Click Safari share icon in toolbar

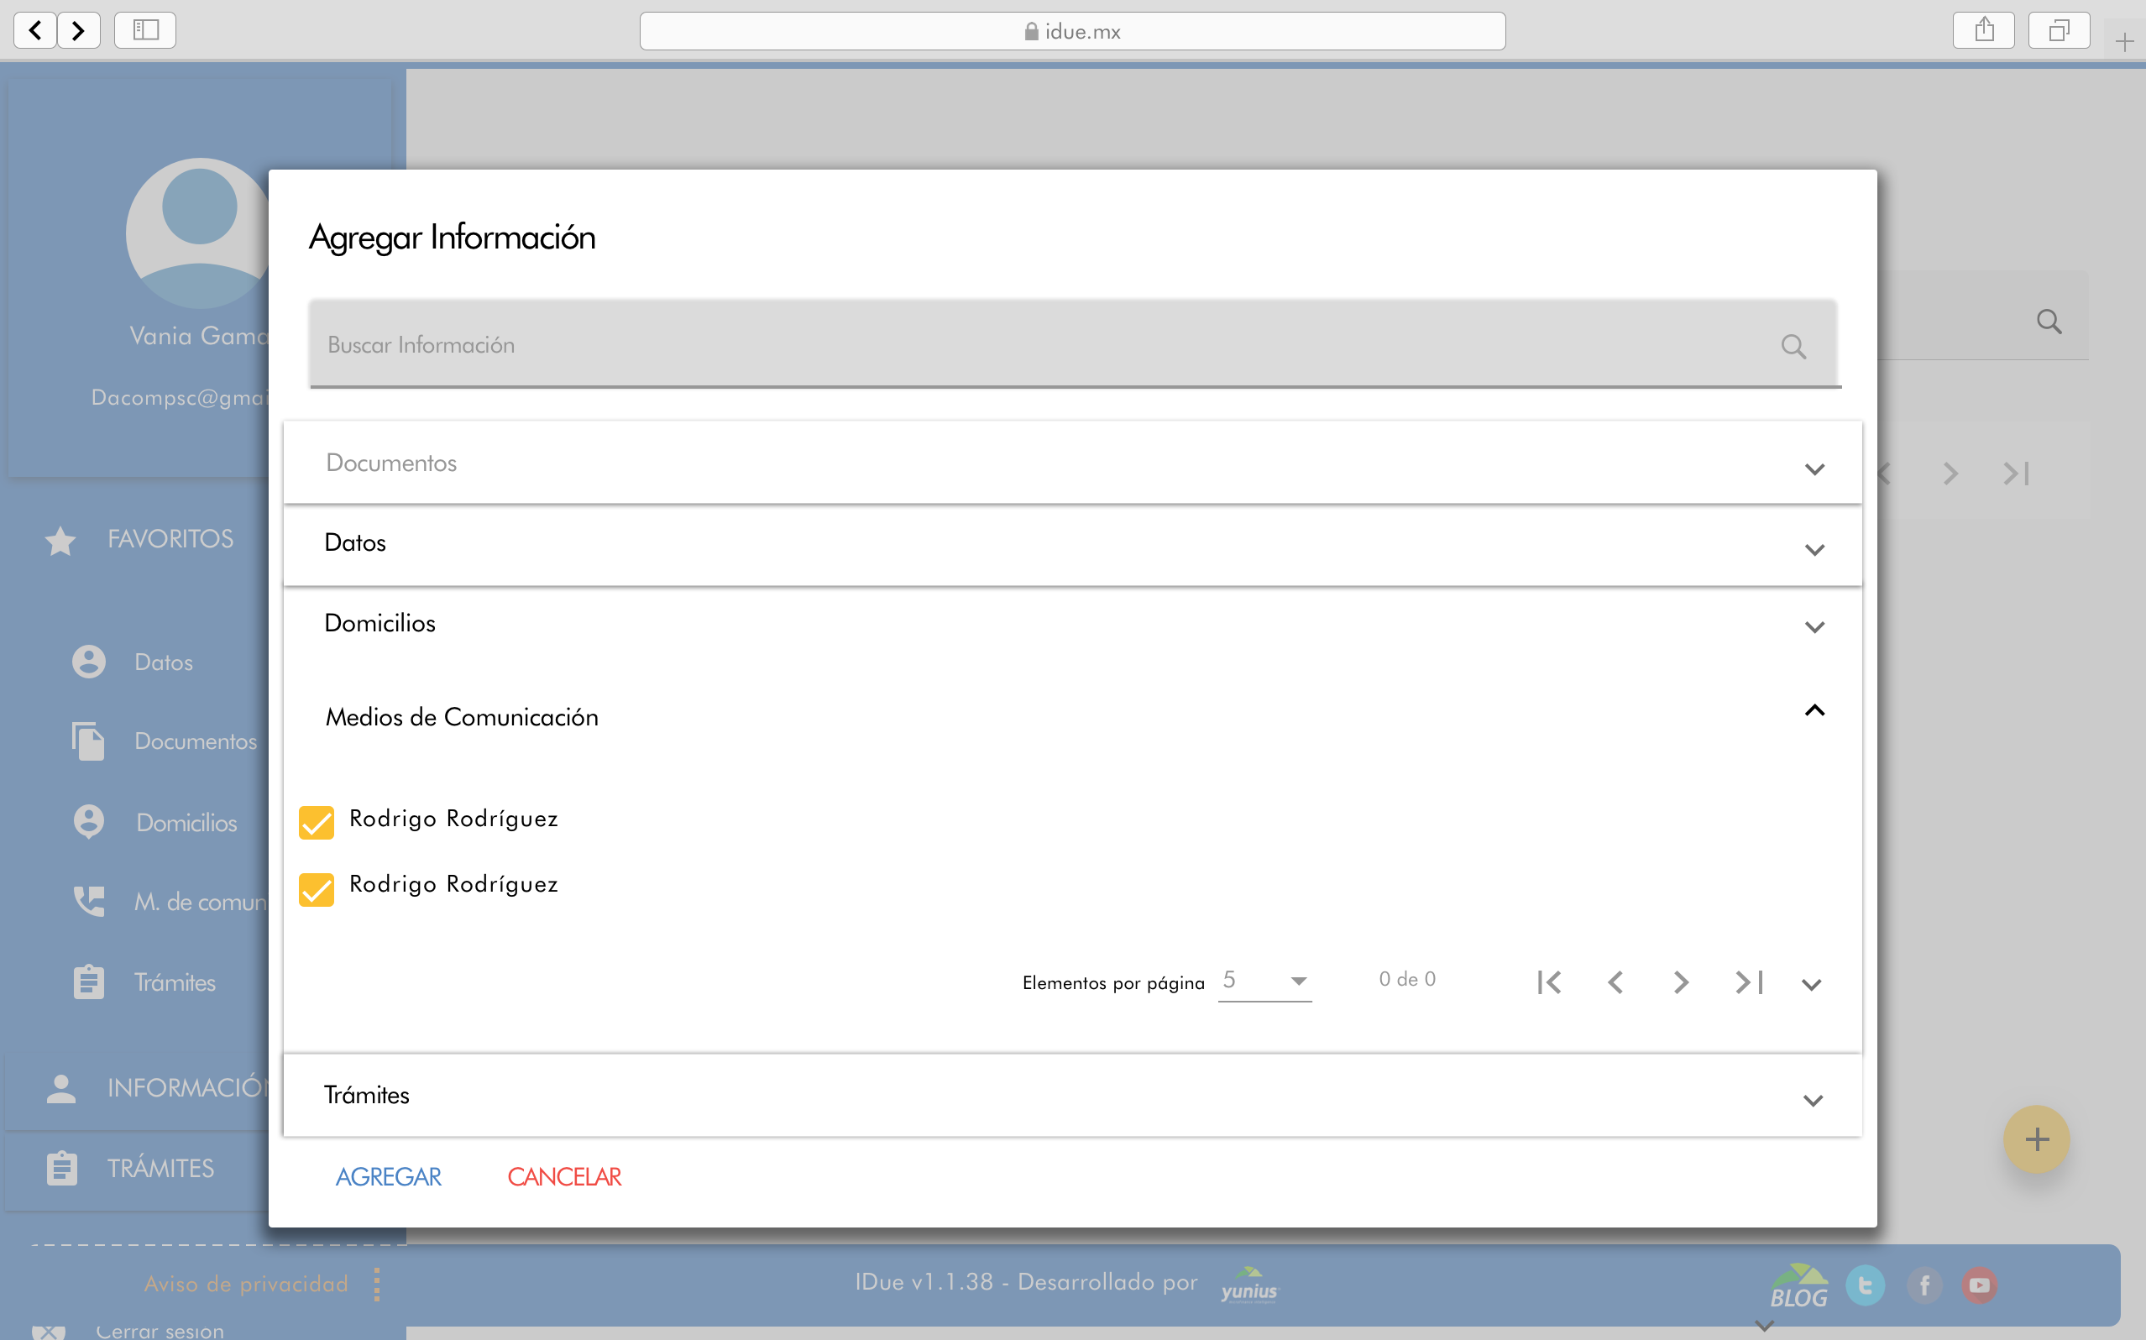coord(1983,31)
